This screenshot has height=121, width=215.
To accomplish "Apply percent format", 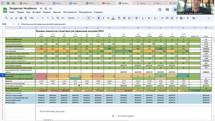I will pos(48,18).
